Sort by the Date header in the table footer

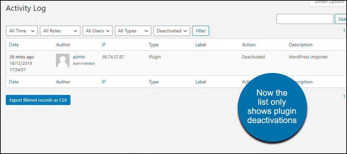coord(14,82)
